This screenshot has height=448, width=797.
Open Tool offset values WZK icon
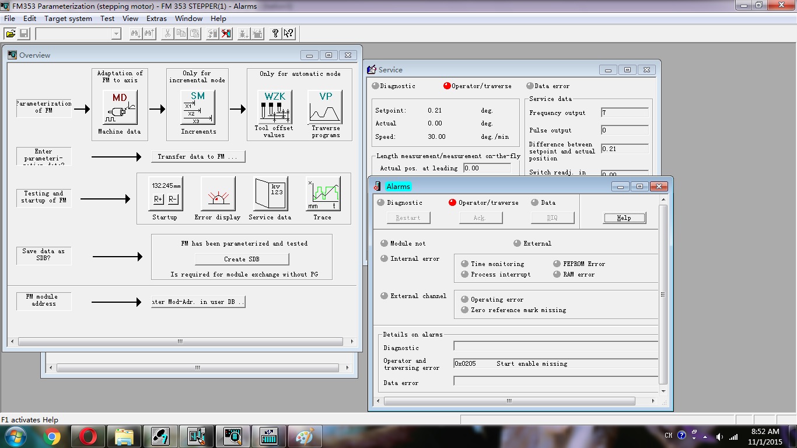274,106
